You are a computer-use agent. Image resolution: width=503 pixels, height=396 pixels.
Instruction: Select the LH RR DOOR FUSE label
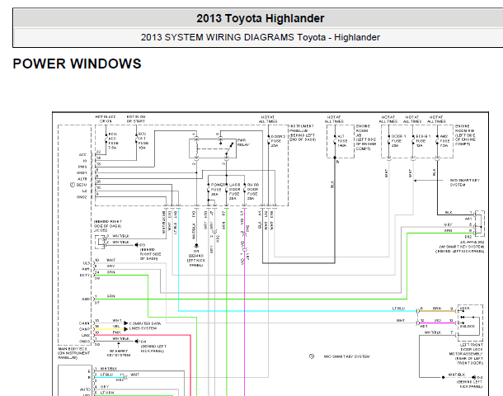click(234, 191)
